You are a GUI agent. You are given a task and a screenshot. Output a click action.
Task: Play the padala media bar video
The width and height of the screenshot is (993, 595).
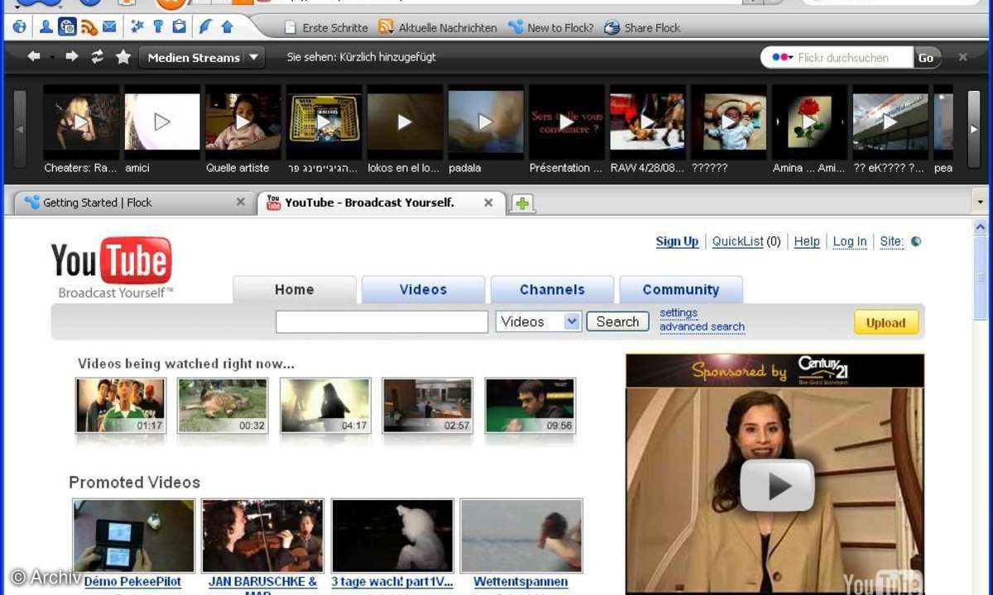click(486, 122)
